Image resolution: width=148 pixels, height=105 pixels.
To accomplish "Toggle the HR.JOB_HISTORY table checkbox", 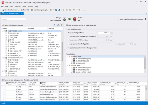I will coord(4,58).
